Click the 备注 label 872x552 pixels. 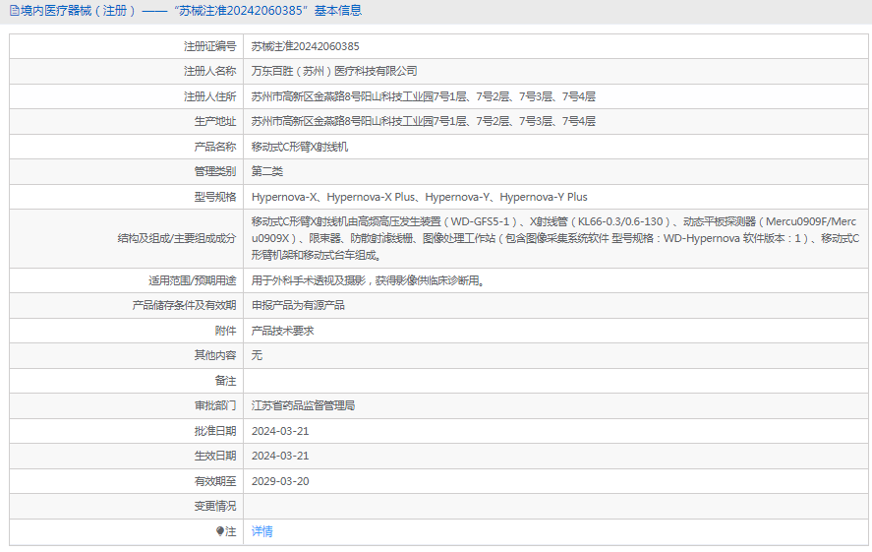(226, 381)
